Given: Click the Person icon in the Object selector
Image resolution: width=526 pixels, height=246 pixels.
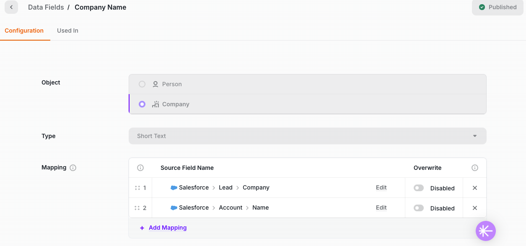Looking at the screenshot, I should click(155, 84).
